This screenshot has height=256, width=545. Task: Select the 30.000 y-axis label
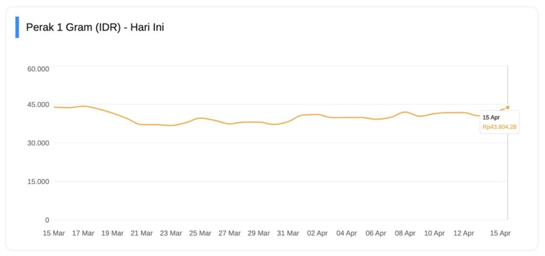[x=38, y=143]
